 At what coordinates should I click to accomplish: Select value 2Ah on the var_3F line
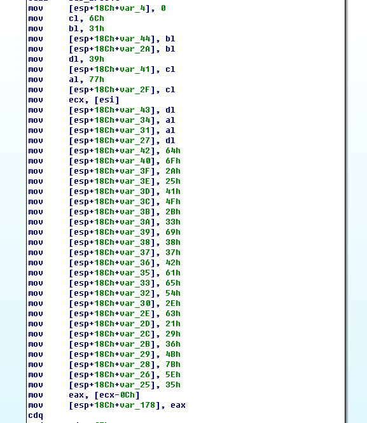point(173,171)
